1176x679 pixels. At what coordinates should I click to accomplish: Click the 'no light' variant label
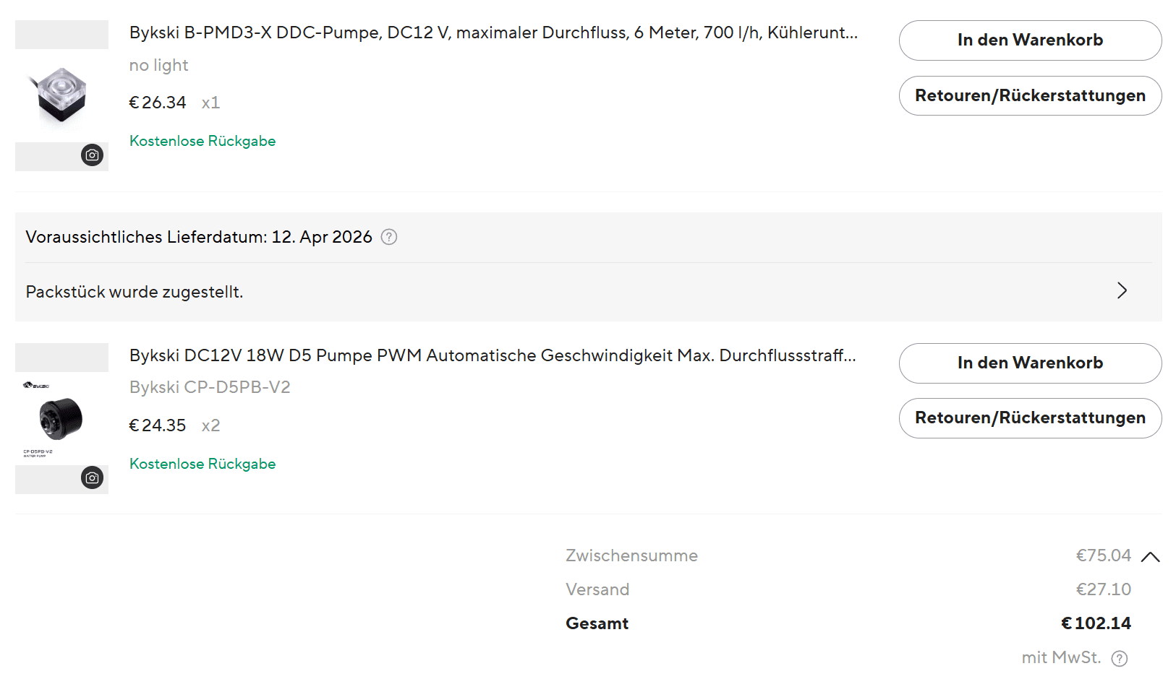coord(158,65)
